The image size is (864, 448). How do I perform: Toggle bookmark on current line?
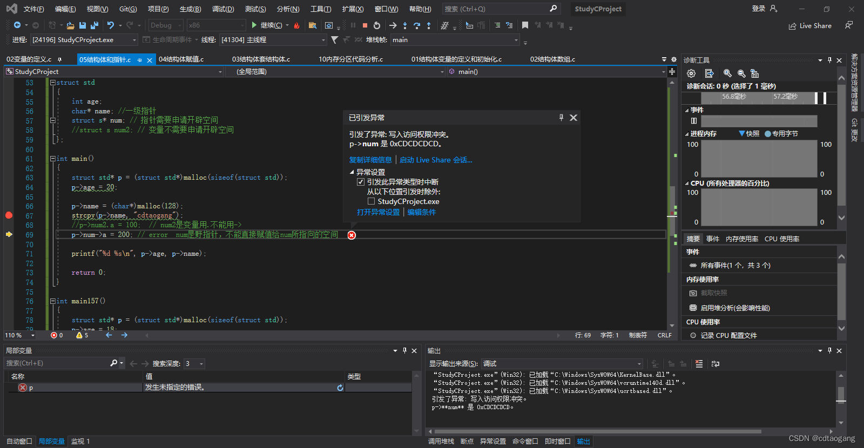tap(525, 25)
